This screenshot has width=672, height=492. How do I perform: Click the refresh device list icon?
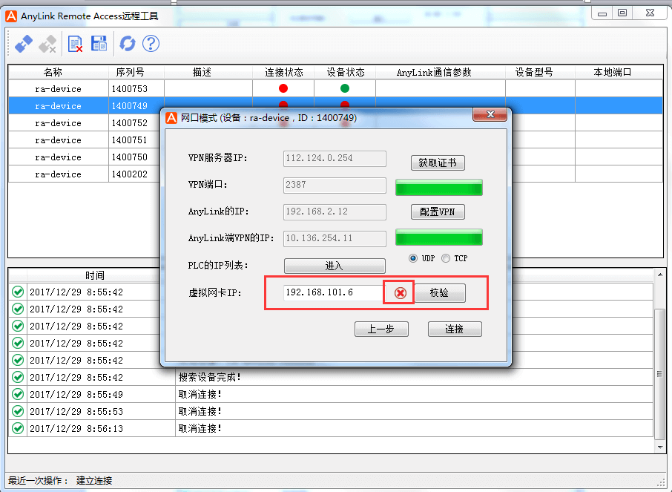128,44
